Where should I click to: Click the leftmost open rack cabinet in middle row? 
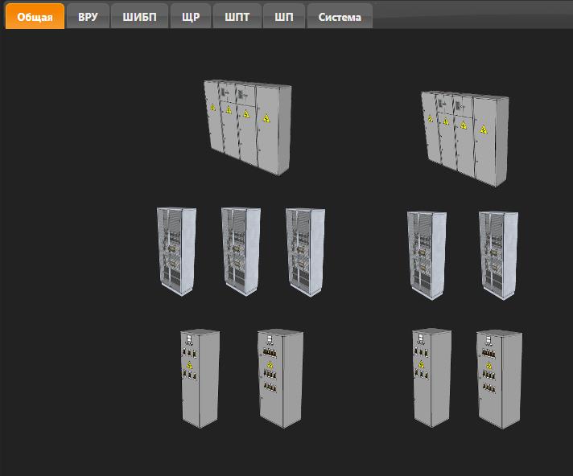(176, 251)
